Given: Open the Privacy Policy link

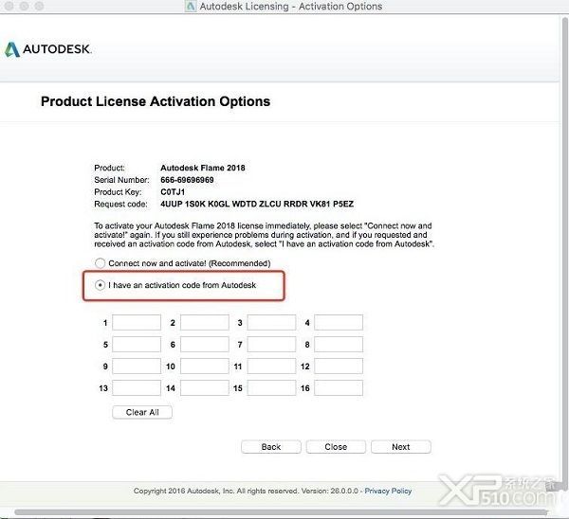Looking at the screenshot, I should [388, 491].
